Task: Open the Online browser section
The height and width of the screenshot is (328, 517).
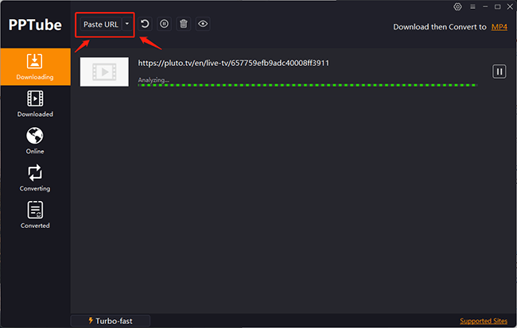Action: point(35,141)
